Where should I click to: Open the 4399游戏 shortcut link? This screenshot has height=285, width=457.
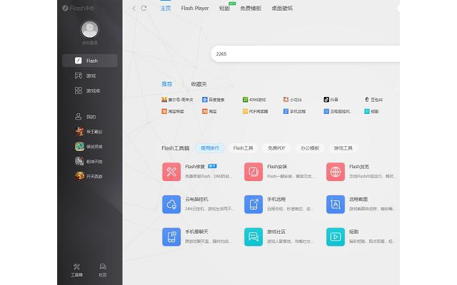coord(254,100)
